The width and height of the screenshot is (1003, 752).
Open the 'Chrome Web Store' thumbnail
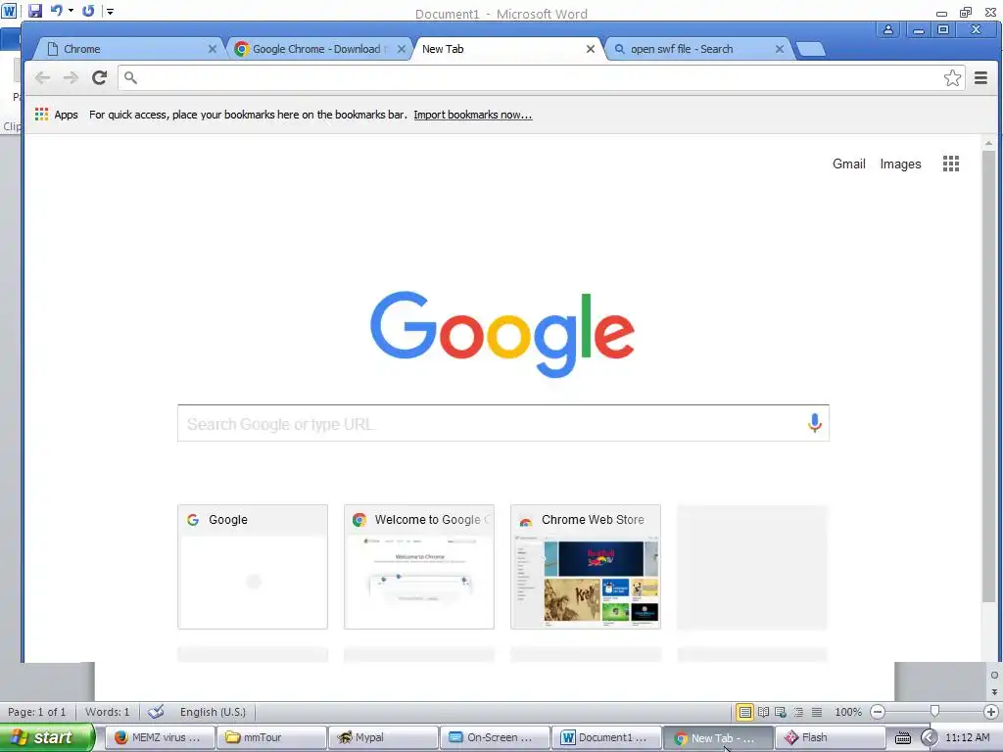(586, 567)
